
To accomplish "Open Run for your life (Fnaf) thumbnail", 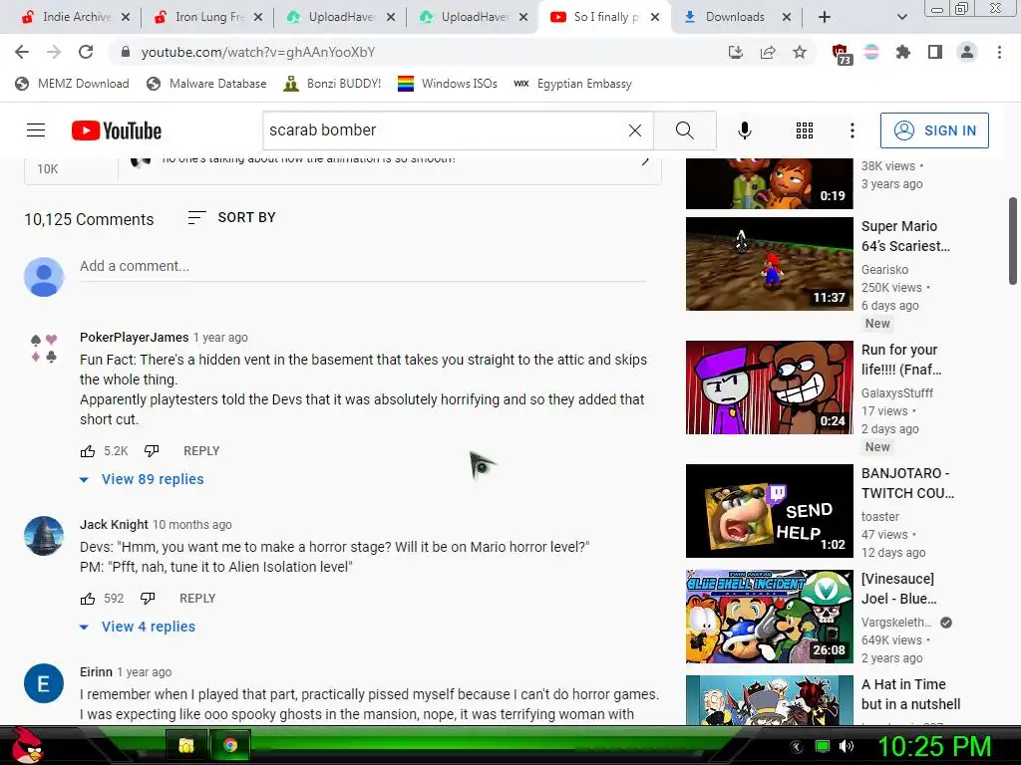I will (x=769, y=387).
